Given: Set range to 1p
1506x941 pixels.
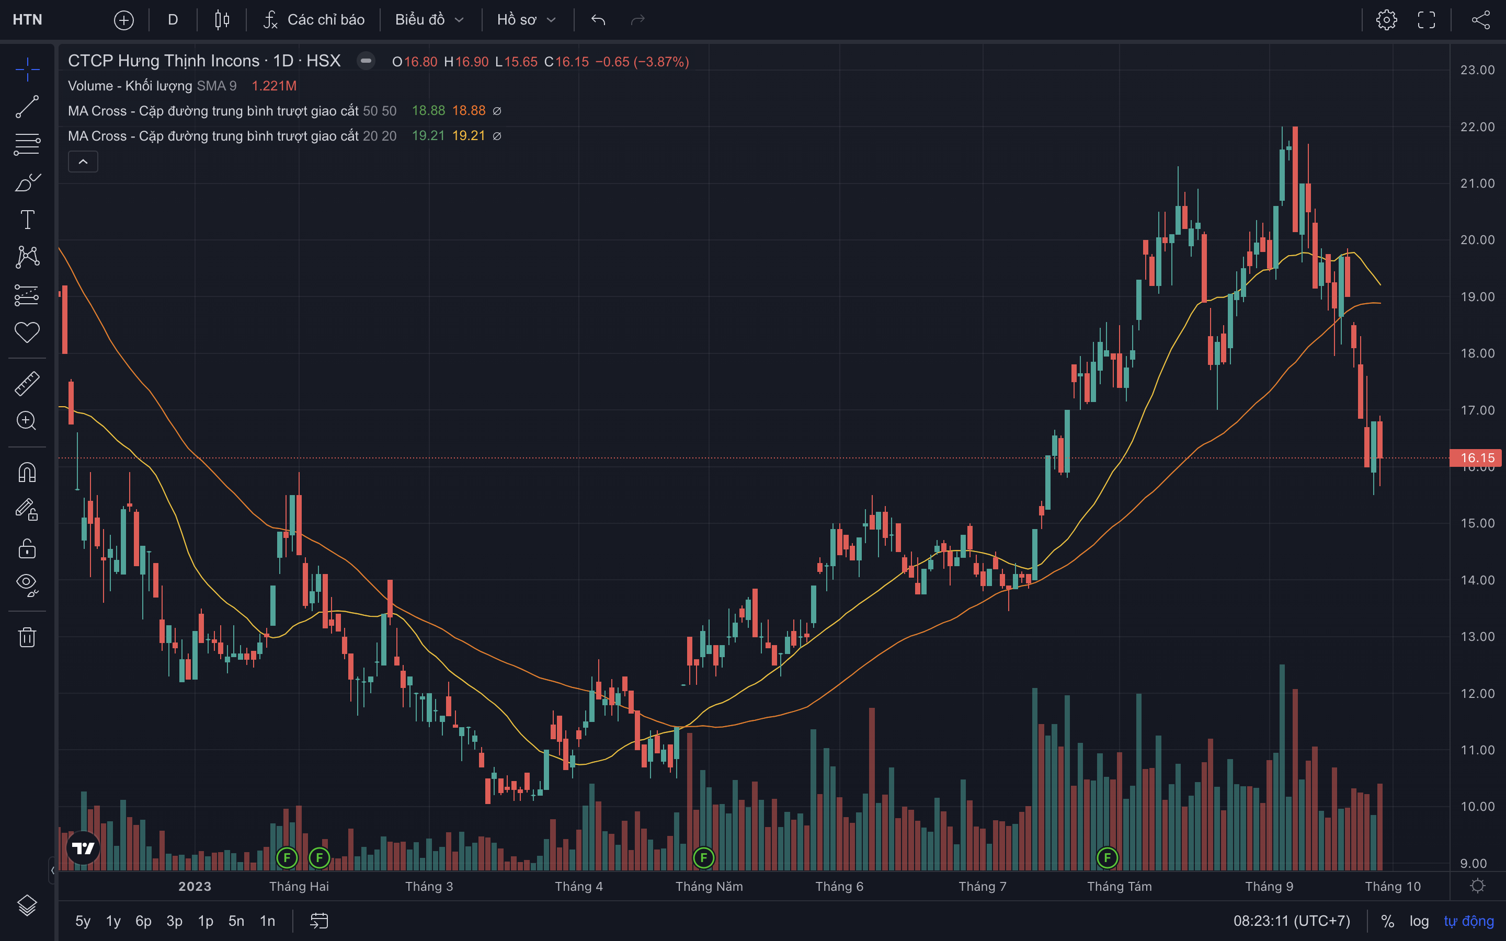Looking at the screenshot, I should point(206,921).
